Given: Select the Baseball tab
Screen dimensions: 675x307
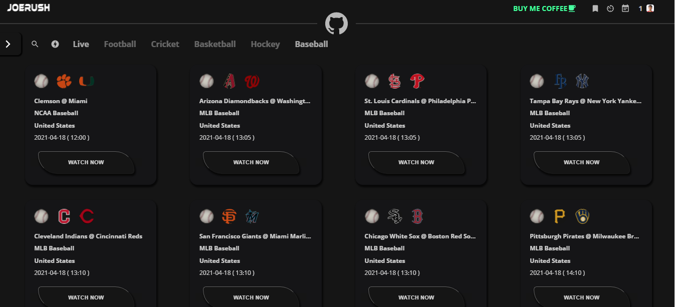Looking at the screenshot, I should coord(311,44).
